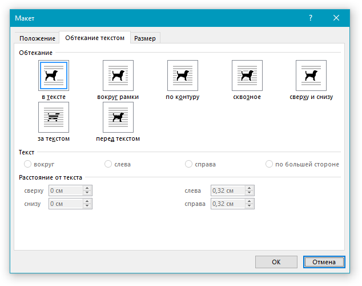Screen dimensions: 362x286
Task: Select the 'вокруг' radio button
Action: pos(27,164)
